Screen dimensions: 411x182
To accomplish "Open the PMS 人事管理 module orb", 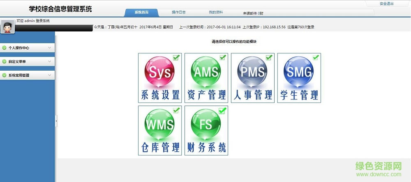I will [x=252, y=72].
